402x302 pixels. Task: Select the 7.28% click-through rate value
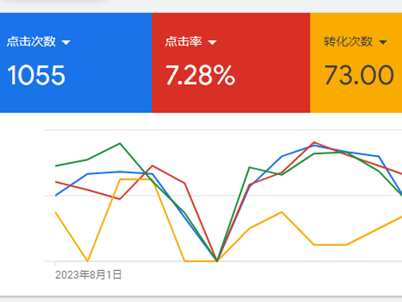[200, 75]
